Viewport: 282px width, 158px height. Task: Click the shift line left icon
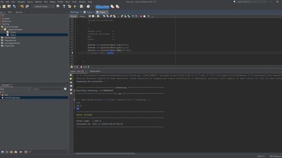133,16
